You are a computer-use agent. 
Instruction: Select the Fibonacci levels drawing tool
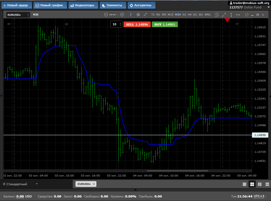pos(217,15)
